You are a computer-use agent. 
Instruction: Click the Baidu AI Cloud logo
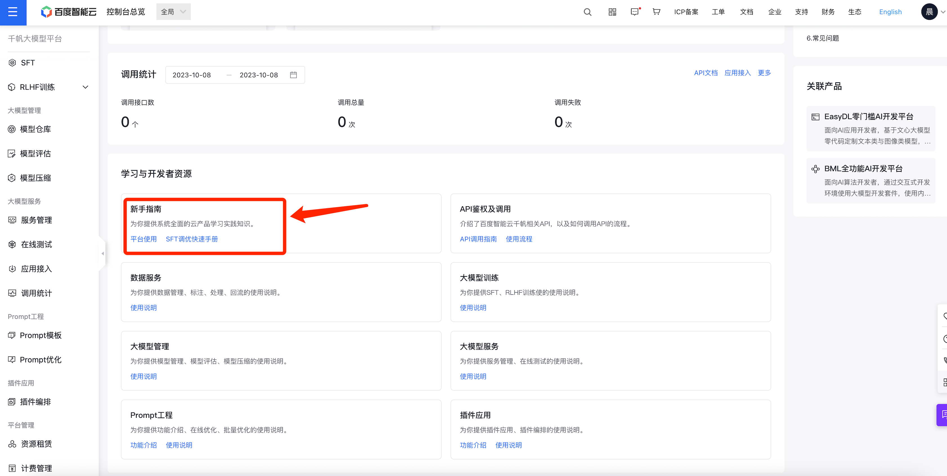[69, 12]
